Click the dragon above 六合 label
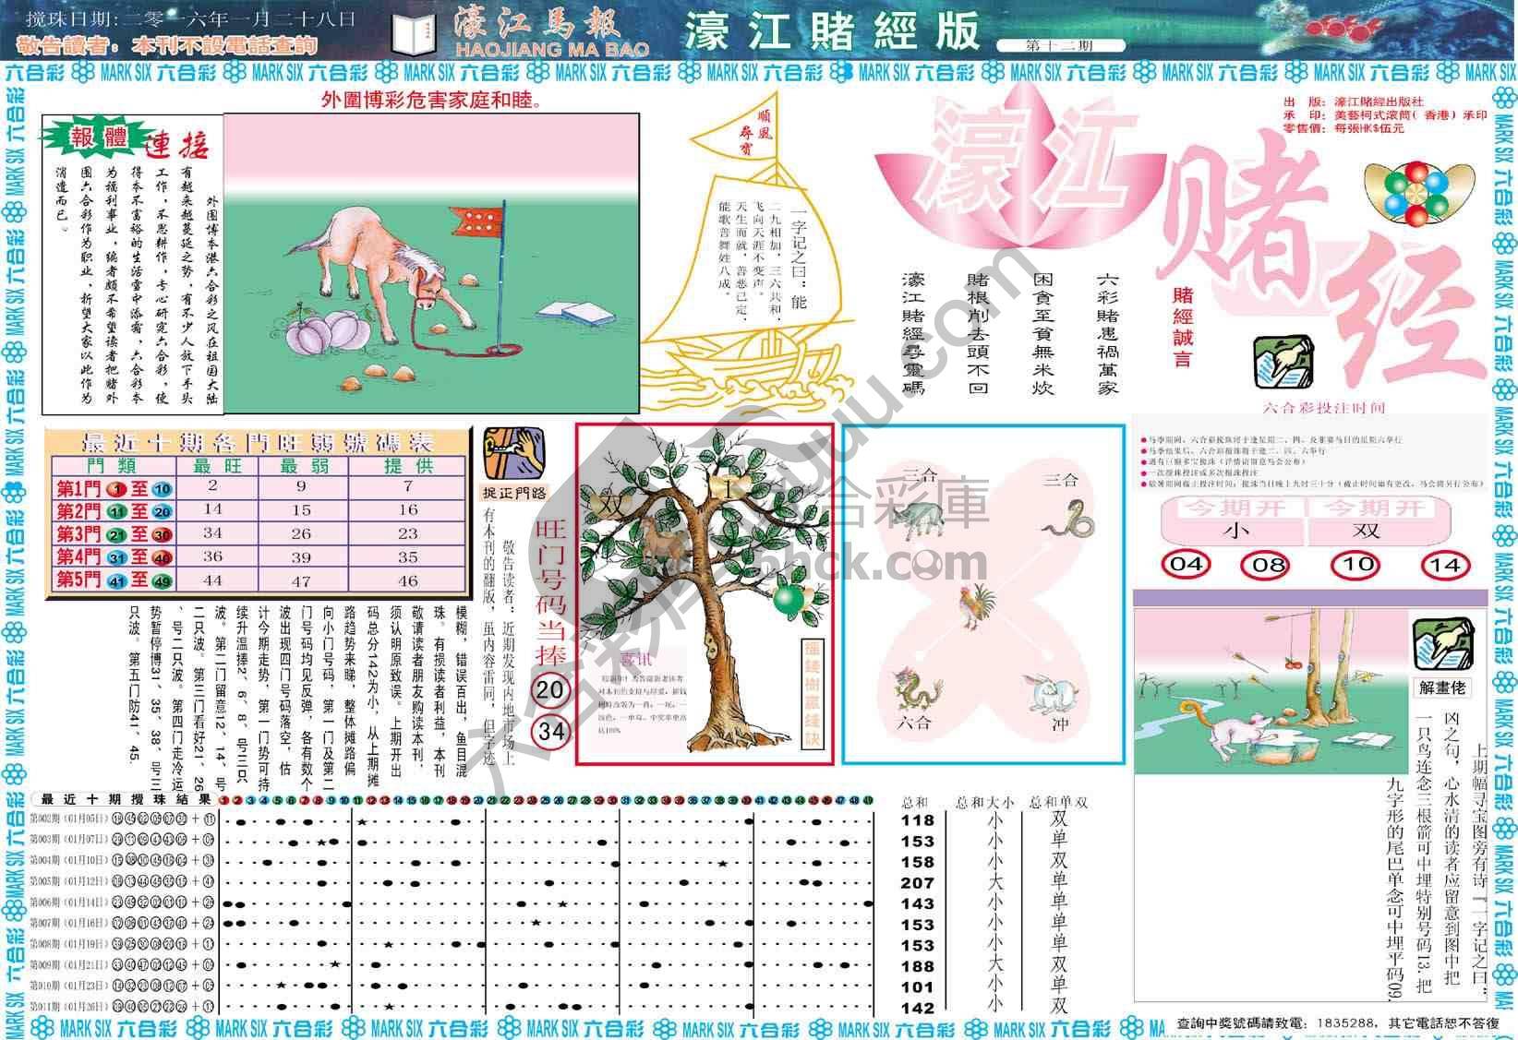 [x=917, y=689]
